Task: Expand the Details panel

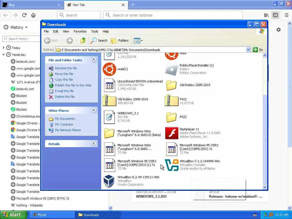Action: (x=94, y=143)
